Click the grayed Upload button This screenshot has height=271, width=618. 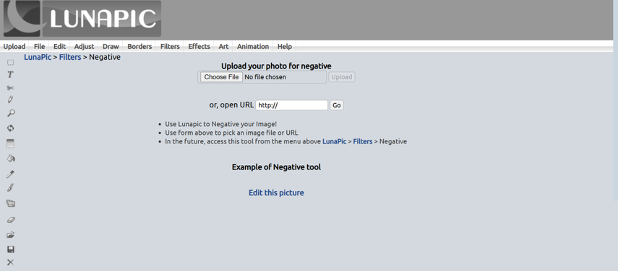(342, 77)
